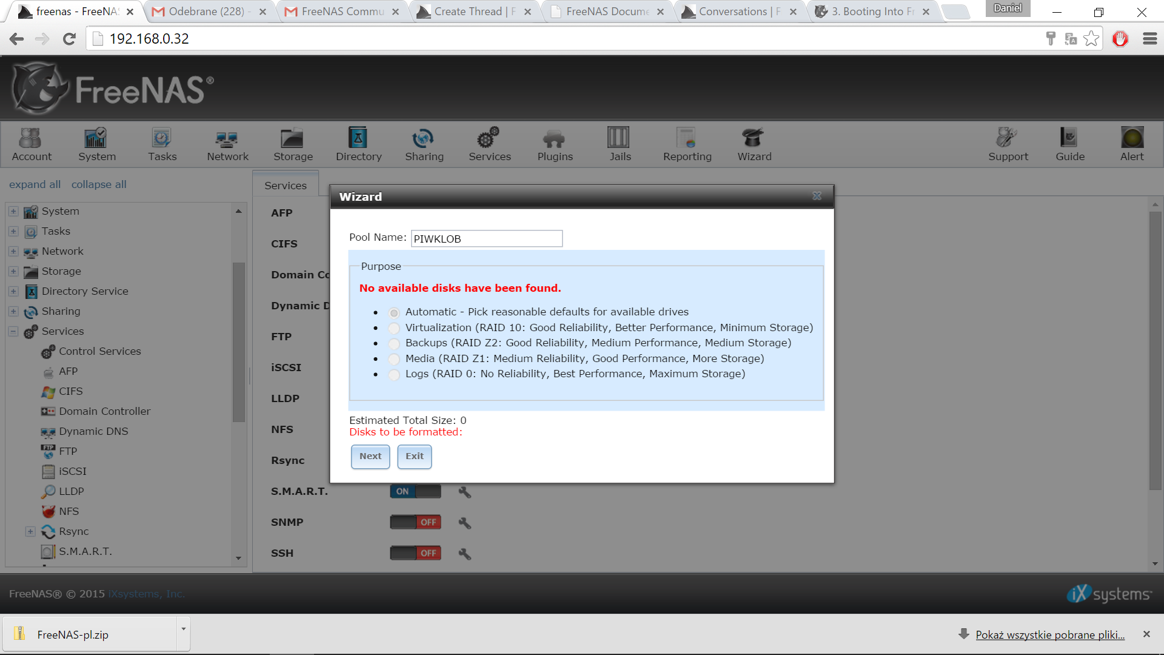This screenshot has width=1164, height=655.
Task: Open the Guide toolbar icon
Action: pos(1069,144)
